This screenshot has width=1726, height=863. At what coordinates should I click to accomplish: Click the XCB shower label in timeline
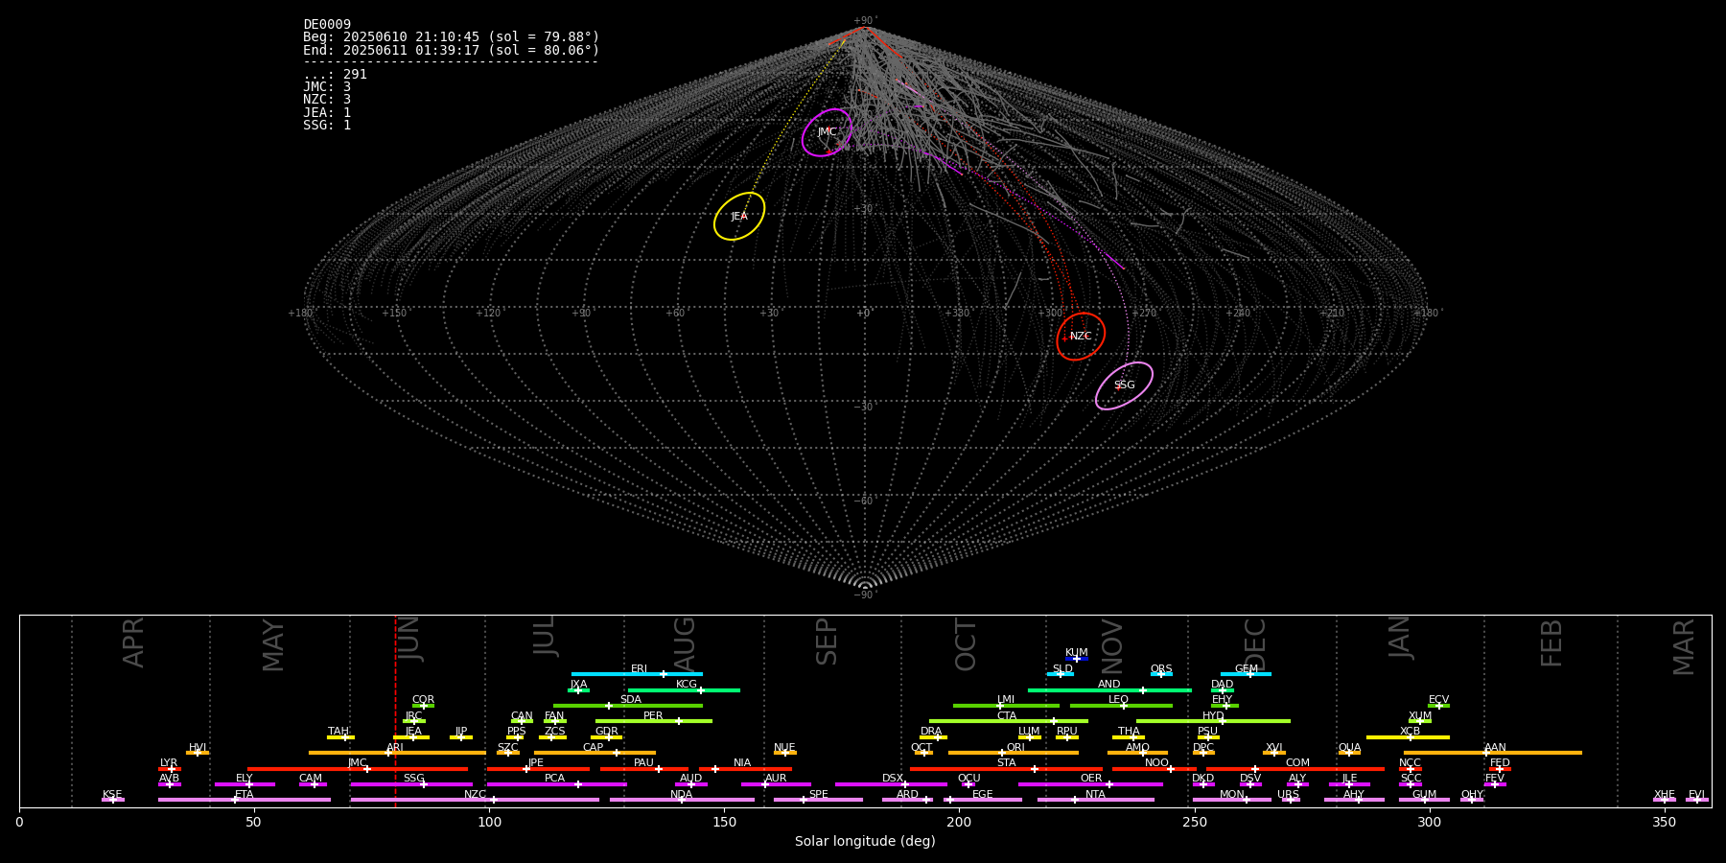click(x=1410, y=732)
